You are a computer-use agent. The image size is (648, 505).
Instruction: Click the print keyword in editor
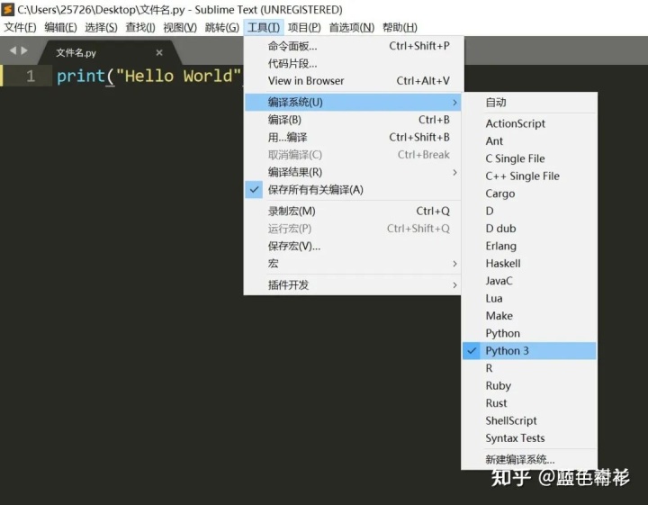(81, 77)
